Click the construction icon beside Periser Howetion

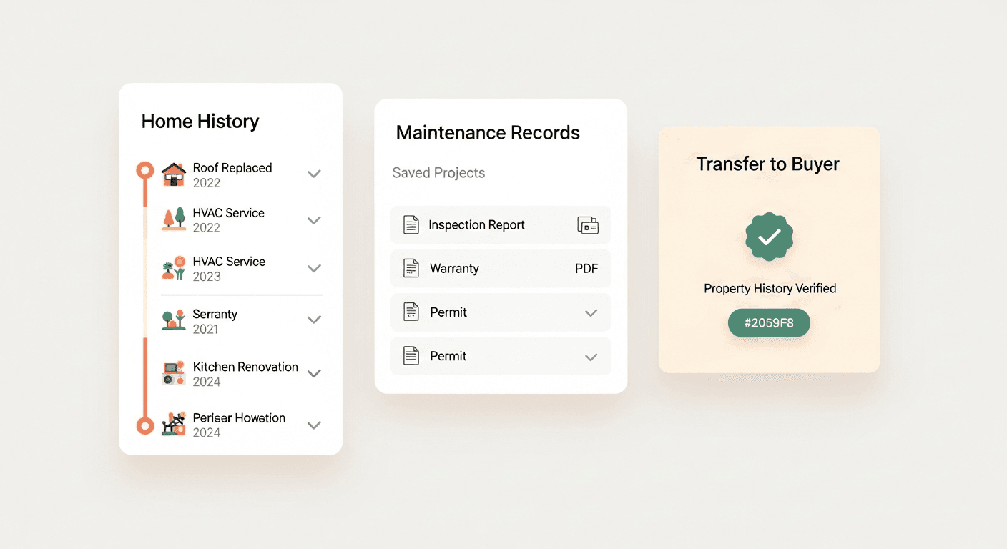tap(174, 424)
